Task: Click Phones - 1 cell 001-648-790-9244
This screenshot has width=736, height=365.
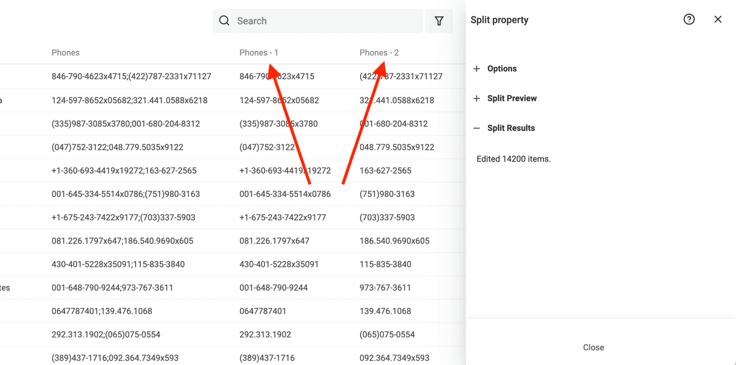Action: pyautogui.click(x=274, y=288)
